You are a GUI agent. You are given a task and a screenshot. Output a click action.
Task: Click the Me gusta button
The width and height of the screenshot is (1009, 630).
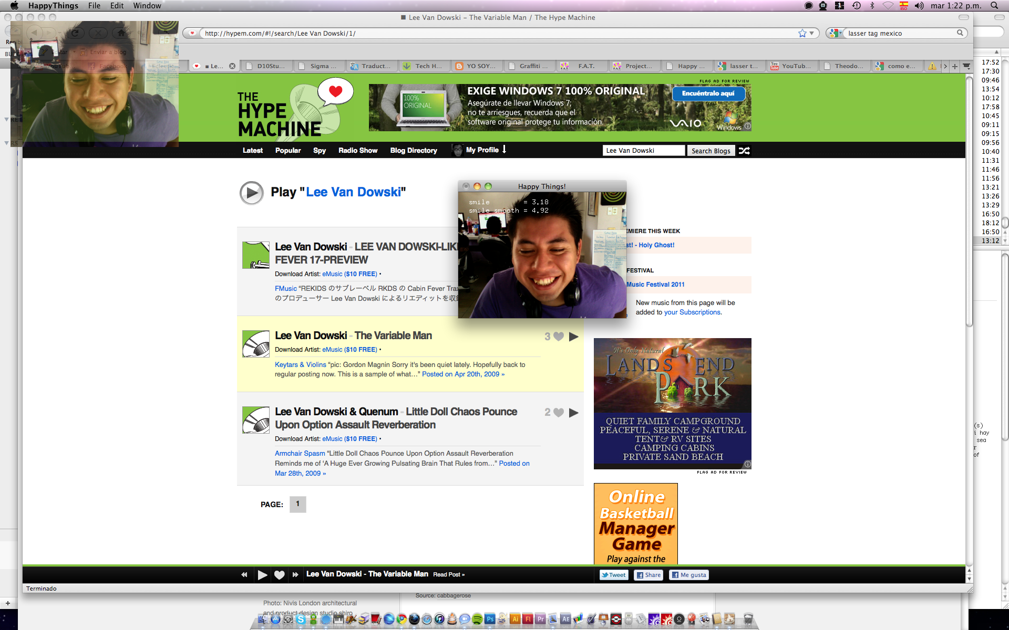[x=689, y=575]
